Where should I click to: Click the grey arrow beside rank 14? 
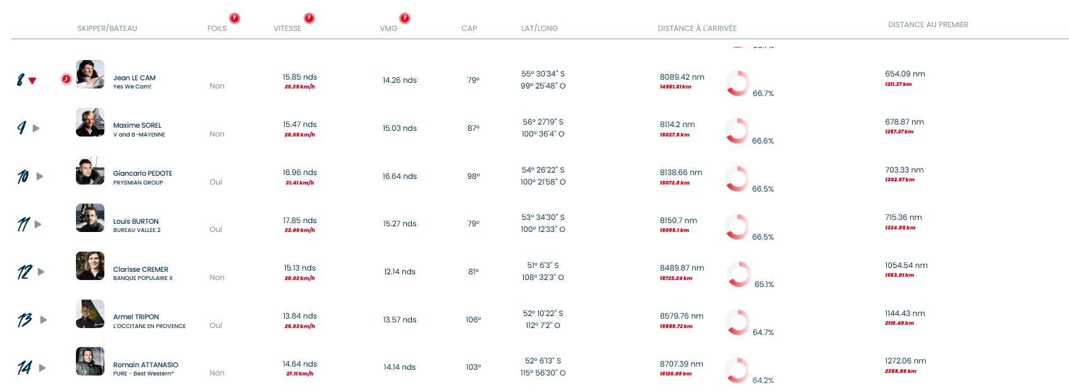point(42,368)
